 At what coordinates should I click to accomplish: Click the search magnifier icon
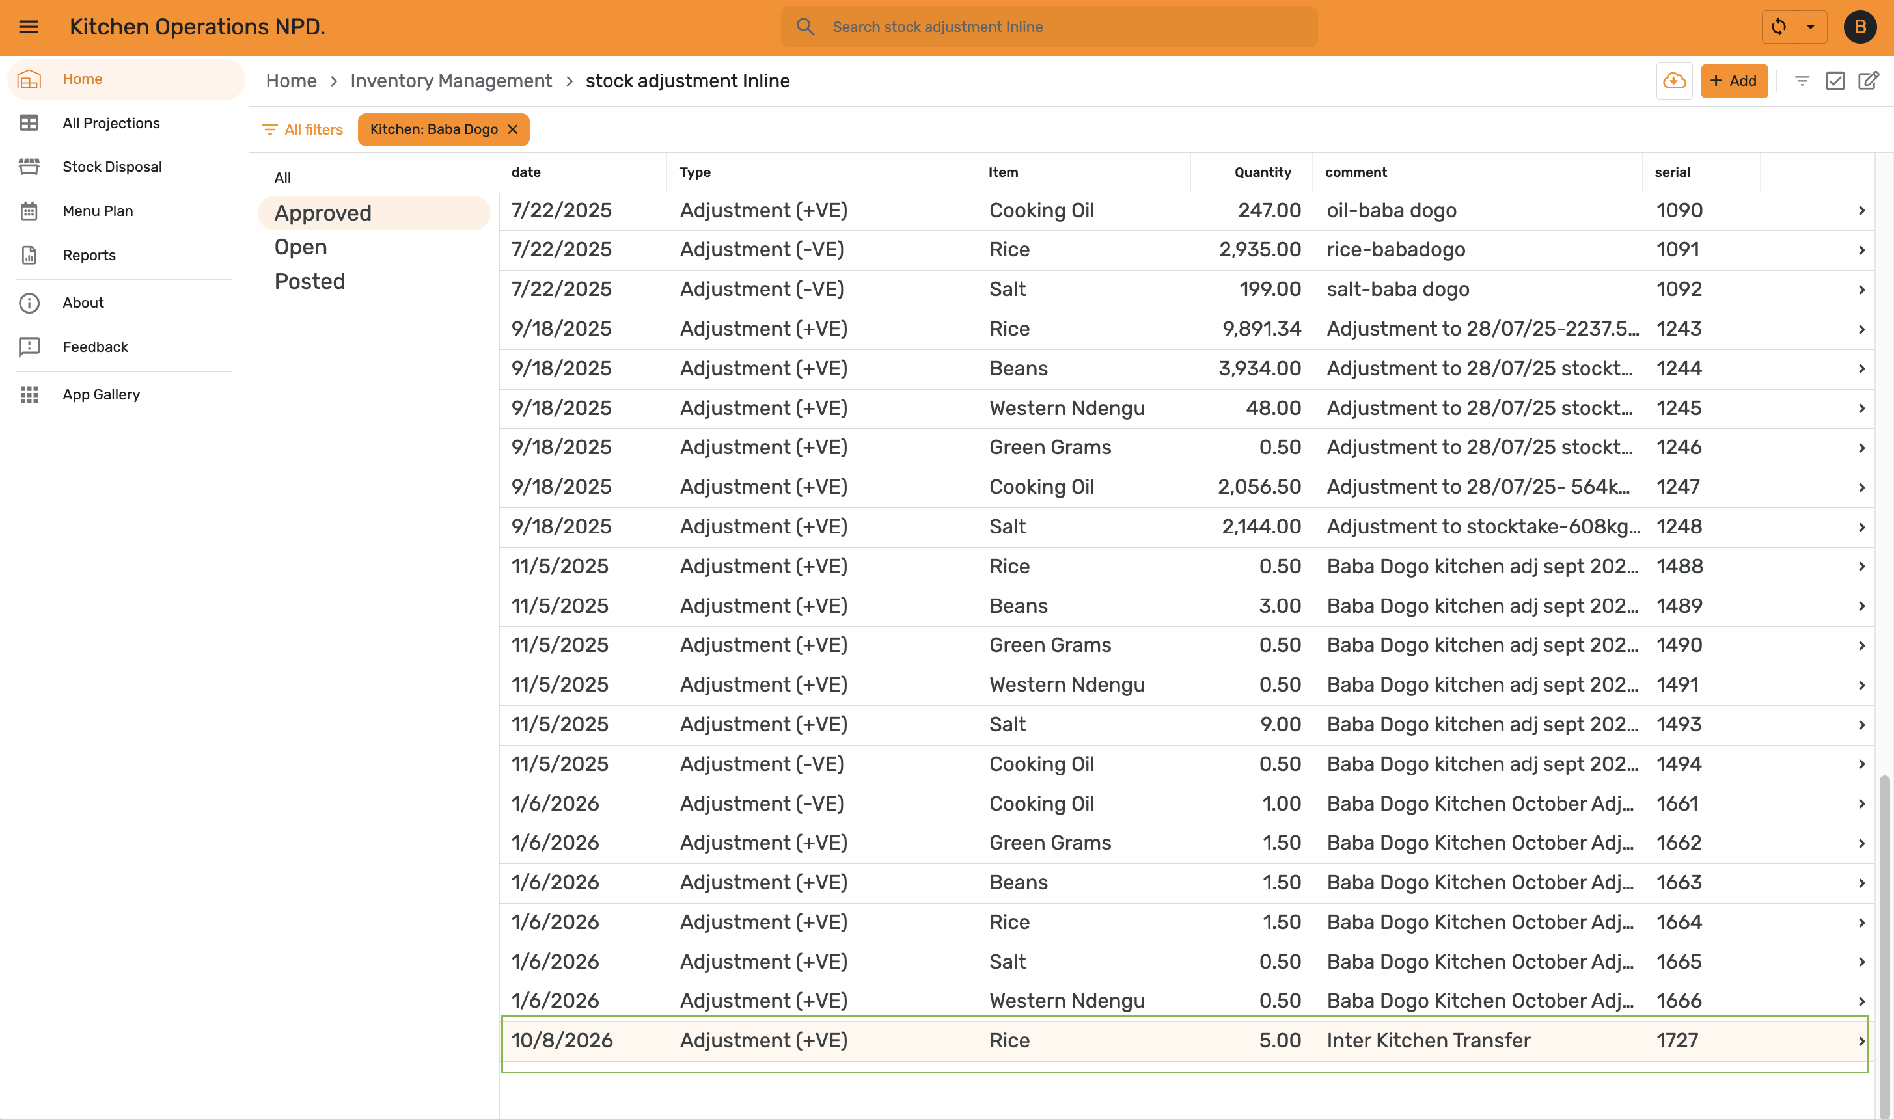click(806, 27)
